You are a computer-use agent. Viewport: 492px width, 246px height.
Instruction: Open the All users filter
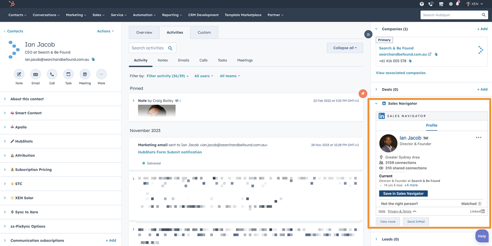204,76
